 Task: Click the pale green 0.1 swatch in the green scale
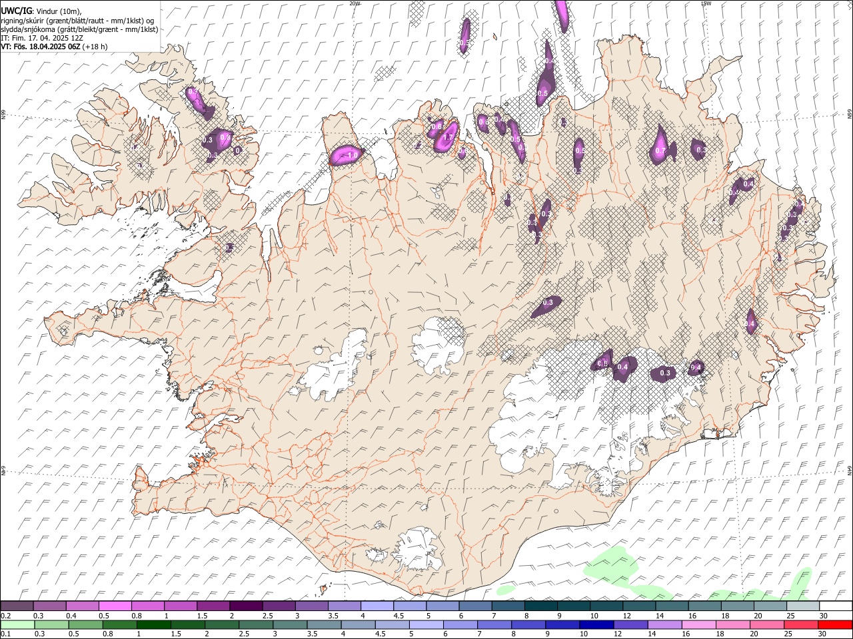point(17,624)
